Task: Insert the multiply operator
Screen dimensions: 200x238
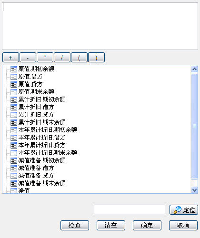Action: point(45,58)
